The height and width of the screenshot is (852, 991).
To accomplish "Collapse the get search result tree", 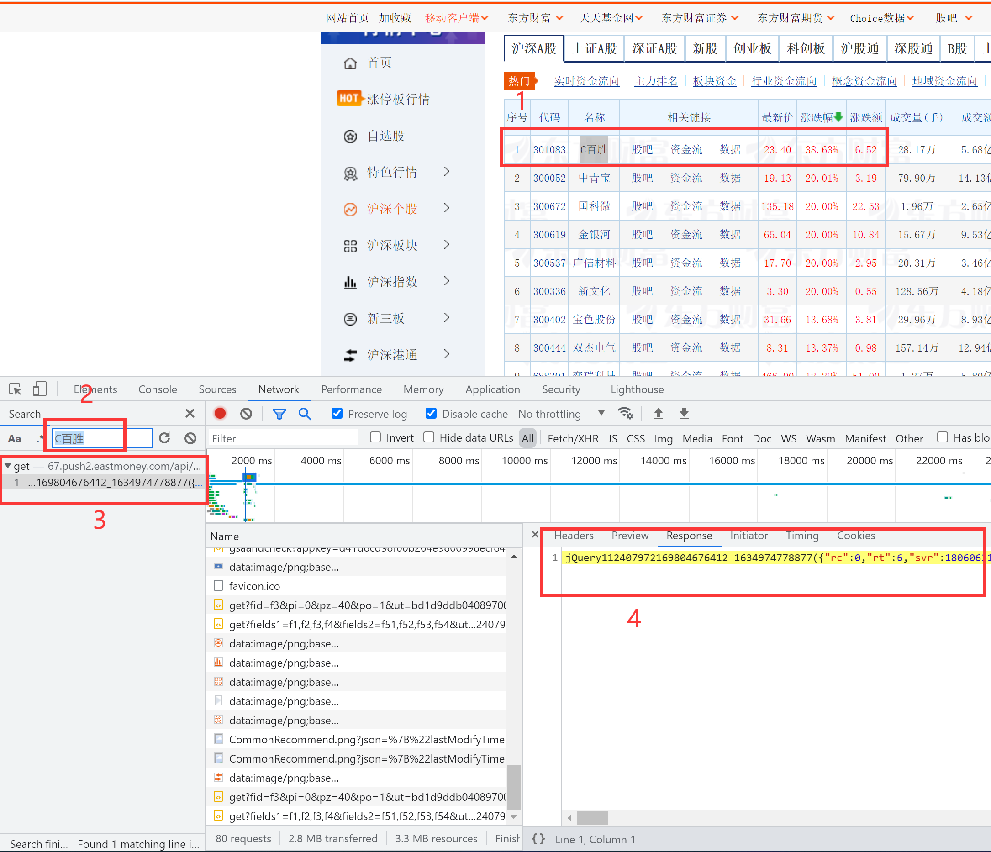I will pos(8,466).
